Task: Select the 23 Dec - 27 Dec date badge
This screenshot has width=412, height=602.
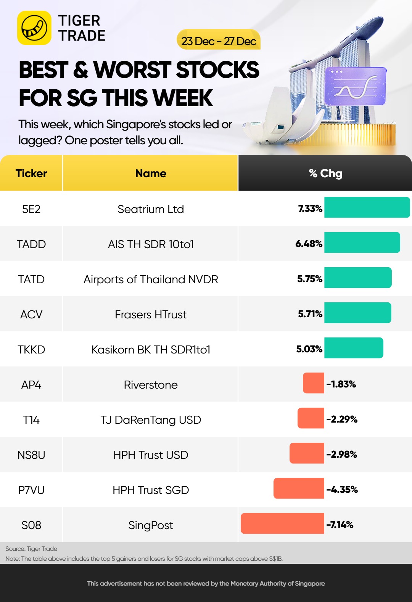Action: coord(219,40)
